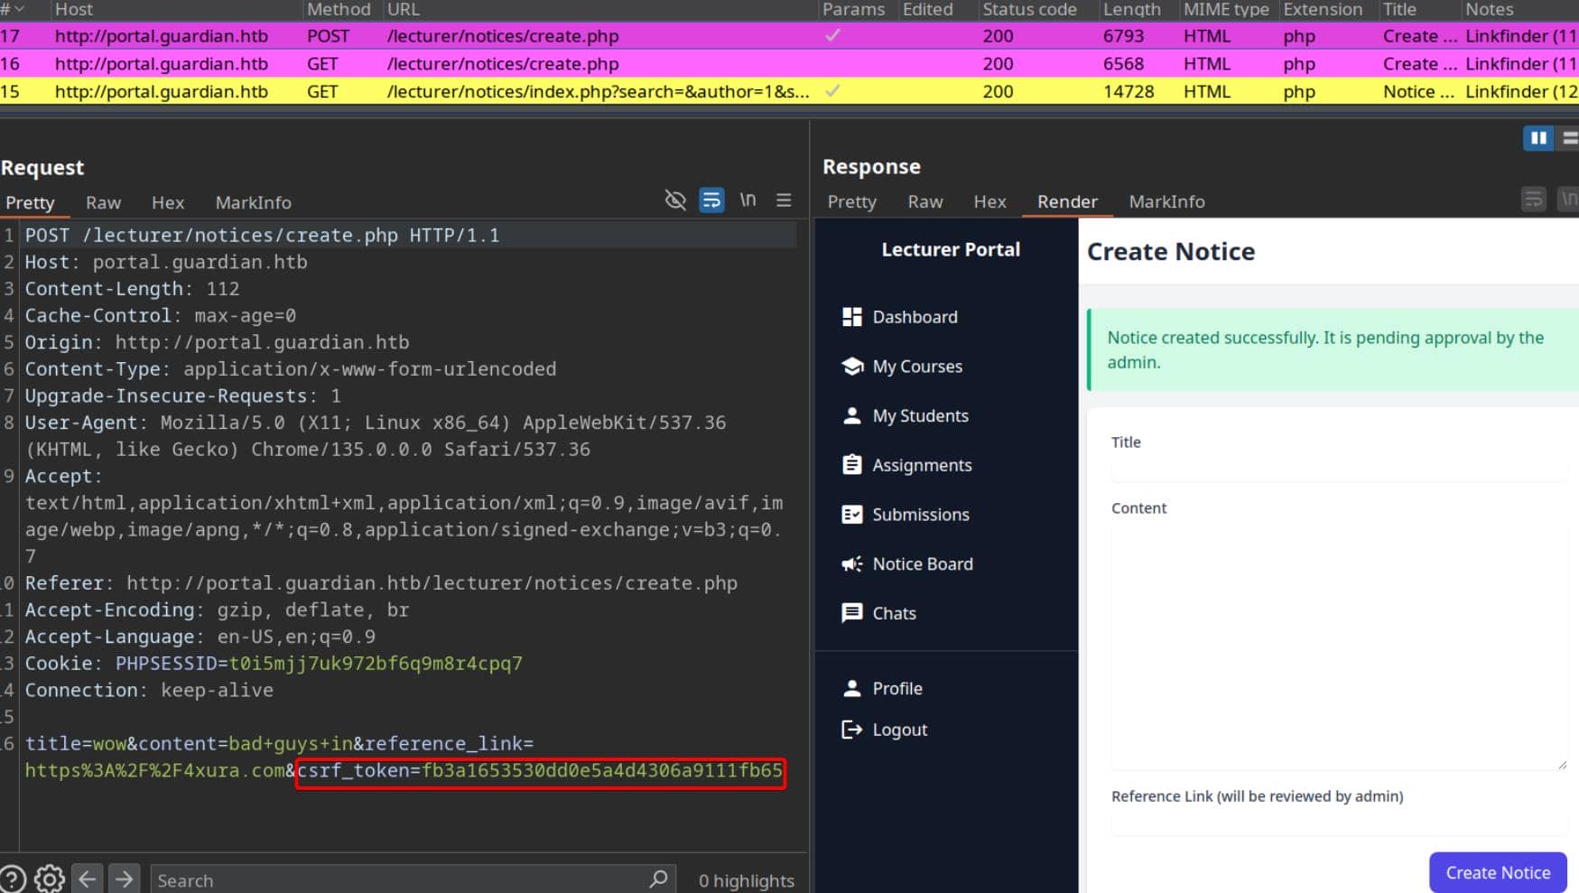1579x893 pixels.
Task: Switch Request view to MarkInfo tab
Action: click(253, 202)
